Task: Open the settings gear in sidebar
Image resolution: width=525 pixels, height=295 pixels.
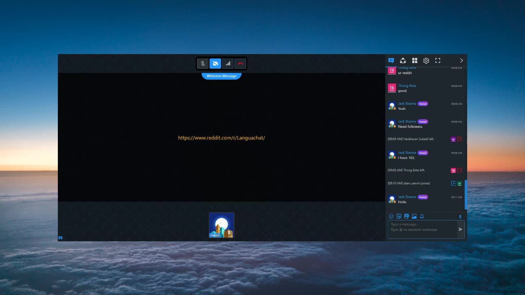Action: pyautogui.click(x=426, y=61)
